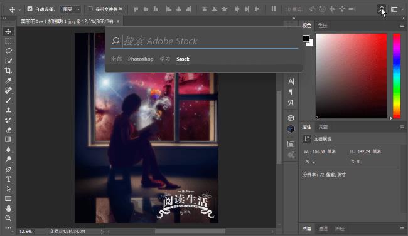The width and height of the screenshot is (408, 236).
Task: Select the Path Selection tool
Action: tap(8, 189)
